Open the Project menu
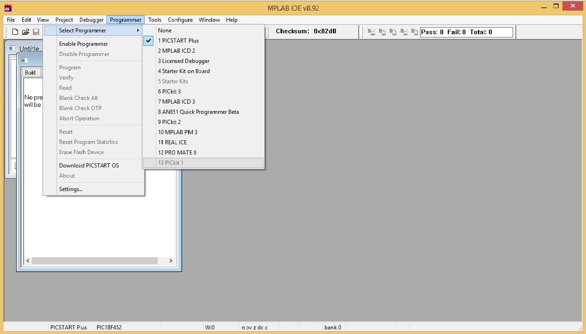 pos(64,20)
